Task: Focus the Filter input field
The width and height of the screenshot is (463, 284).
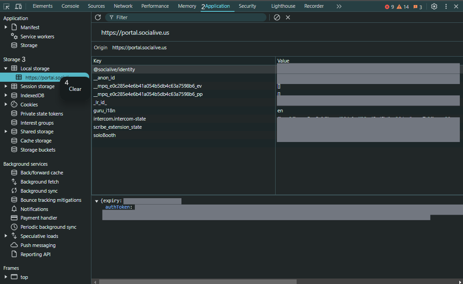Action: [186, 17]
